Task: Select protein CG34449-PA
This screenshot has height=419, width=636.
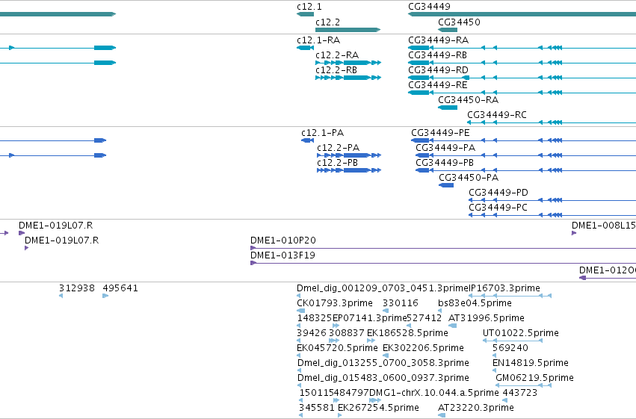Action: [x=445, y=148]
